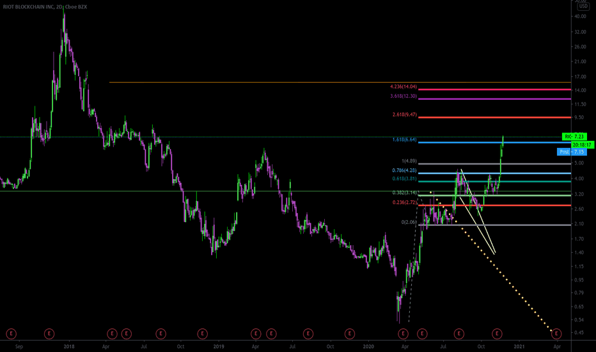Screen dimensions: 596x352
Task: Click the 11.50 price axis label
Action: (580, 104)
